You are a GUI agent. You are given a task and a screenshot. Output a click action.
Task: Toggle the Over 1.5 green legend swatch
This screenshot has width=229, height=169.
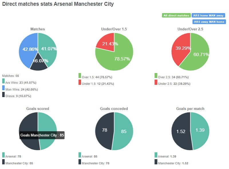pos(80,76)
